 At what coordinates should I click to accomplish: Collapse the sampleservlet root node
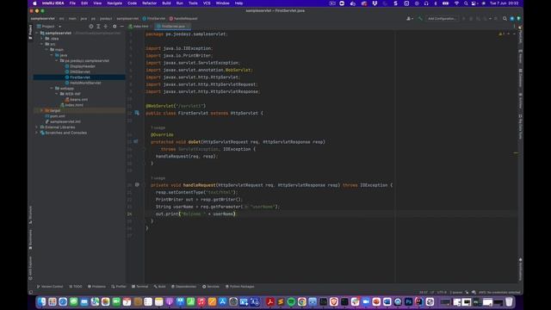(37, 33)
